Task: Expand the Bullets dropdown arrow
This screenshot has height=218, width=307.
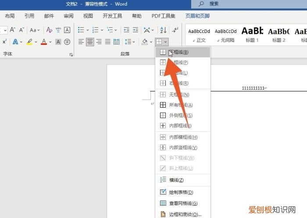Action: point(88,30)
